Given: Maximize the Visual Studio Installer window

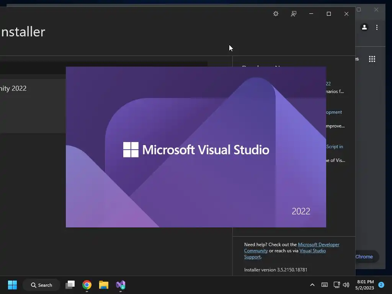Looking at the screenshot, I should [329, 14].
